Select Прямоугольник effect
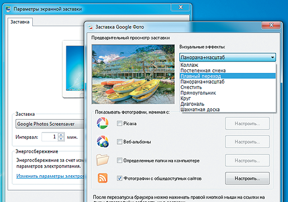The image size is (288, 202). (228, 93)
